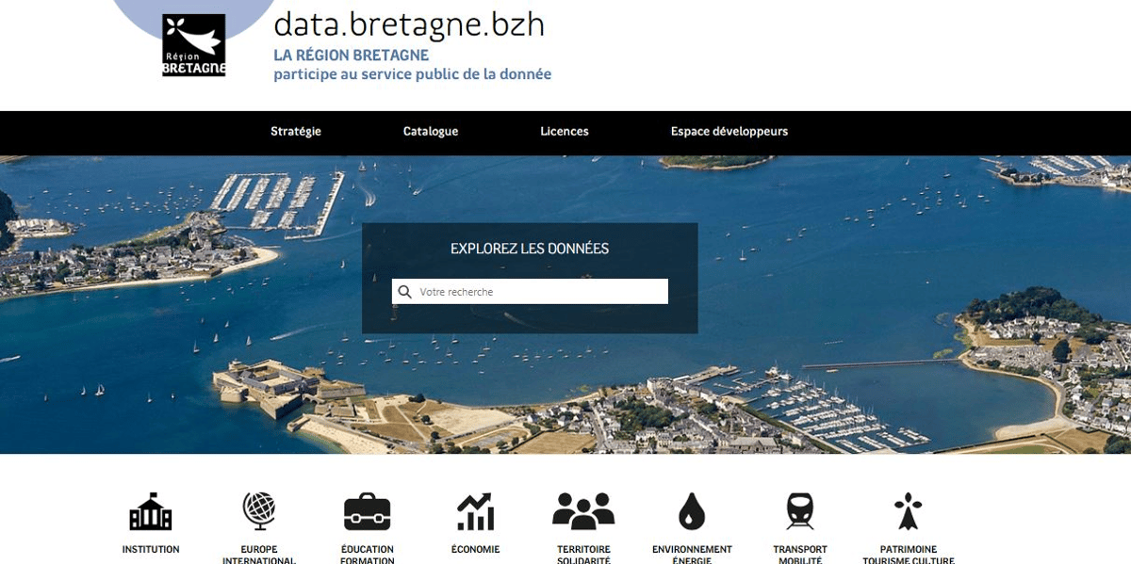Open the Institution building icon
1131x564 pixels.
tap(151, 511)
